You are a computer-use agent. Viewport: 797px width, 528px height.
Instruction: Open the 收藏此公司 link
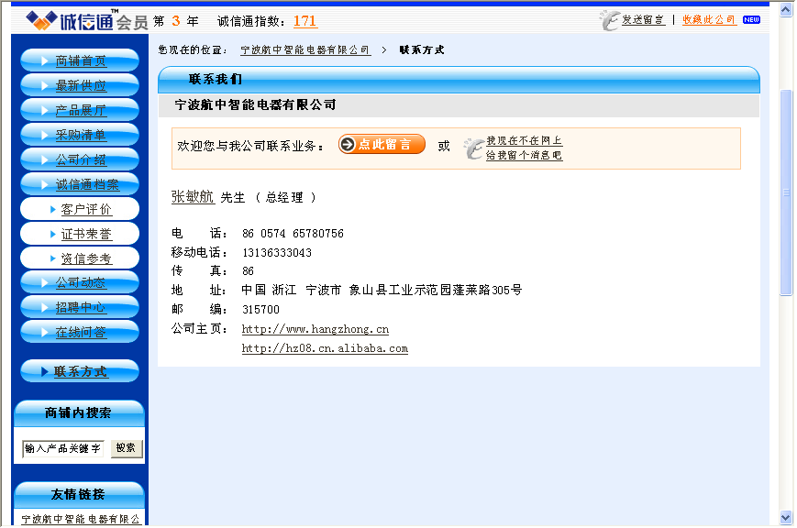click(x=709, y=19)
